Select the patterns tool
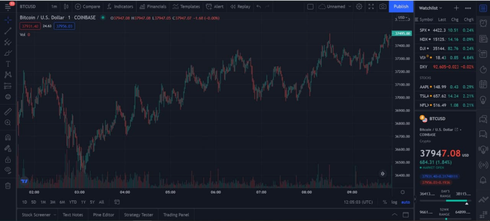The width and height of the screenshot is (490, 221). pos(8,75)
